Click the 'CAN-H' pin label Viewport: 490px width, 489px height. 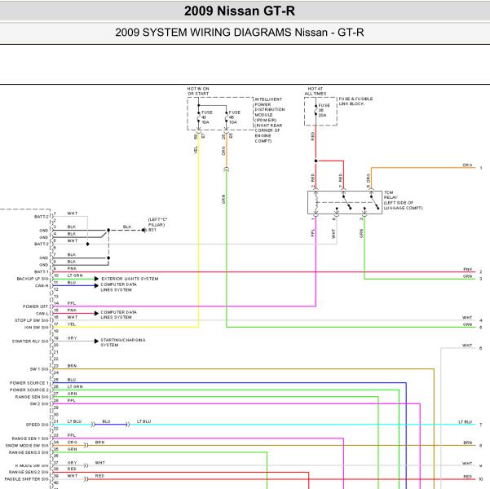point(42,285)
